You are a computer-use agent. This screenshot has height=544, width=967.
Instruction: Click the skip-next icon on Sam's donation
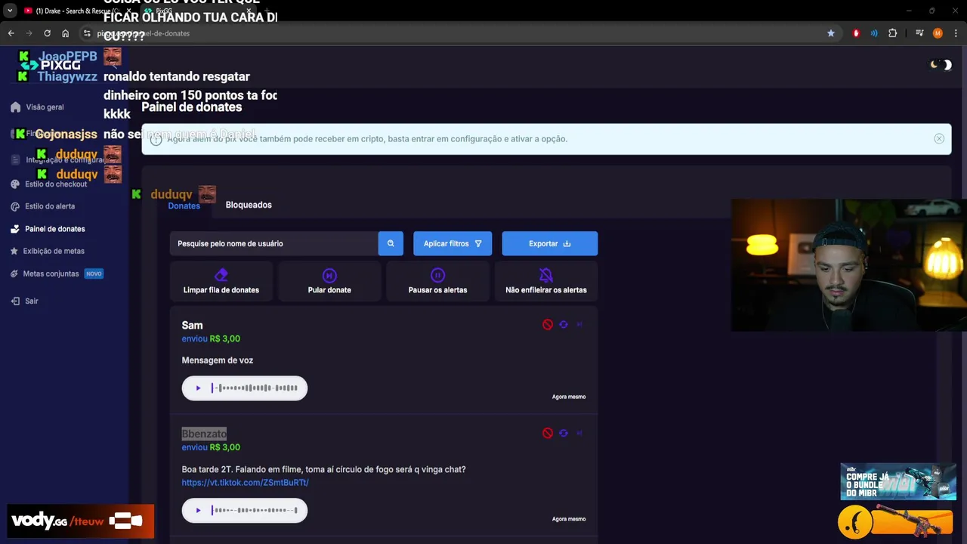click(579, 325)
